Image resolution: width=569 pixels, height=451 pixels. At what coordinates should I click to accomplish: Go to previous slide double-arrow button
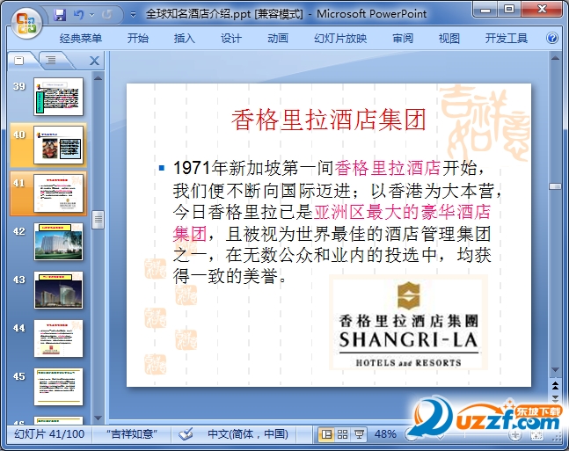point(555,386)
